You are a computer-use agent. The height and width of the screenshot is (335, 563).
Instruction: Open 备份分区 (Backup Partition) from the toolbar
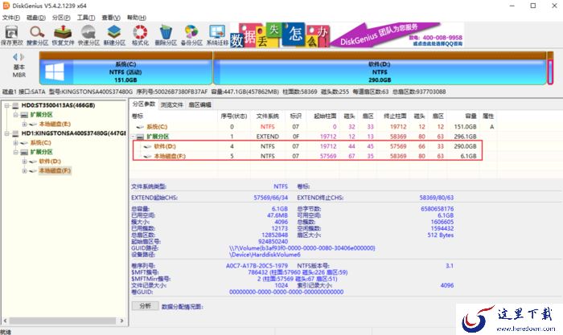pyautogui.click(x=191, y=35)
